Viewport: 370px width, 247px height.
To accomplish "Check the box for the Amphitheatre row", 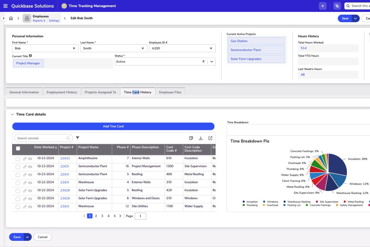I will click(18, 159).
